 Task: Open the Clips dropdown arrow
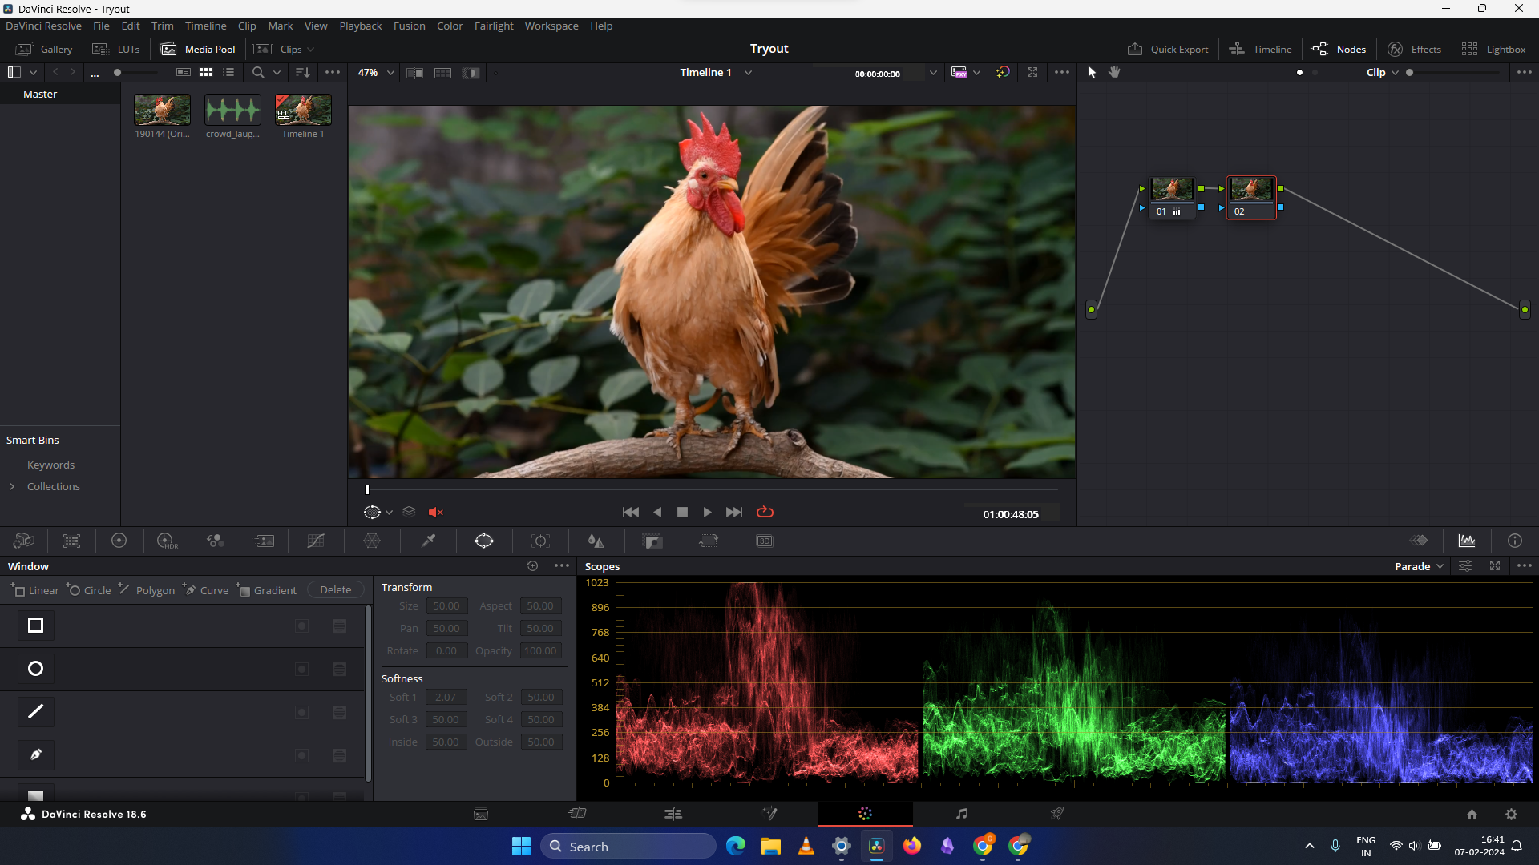311,50
